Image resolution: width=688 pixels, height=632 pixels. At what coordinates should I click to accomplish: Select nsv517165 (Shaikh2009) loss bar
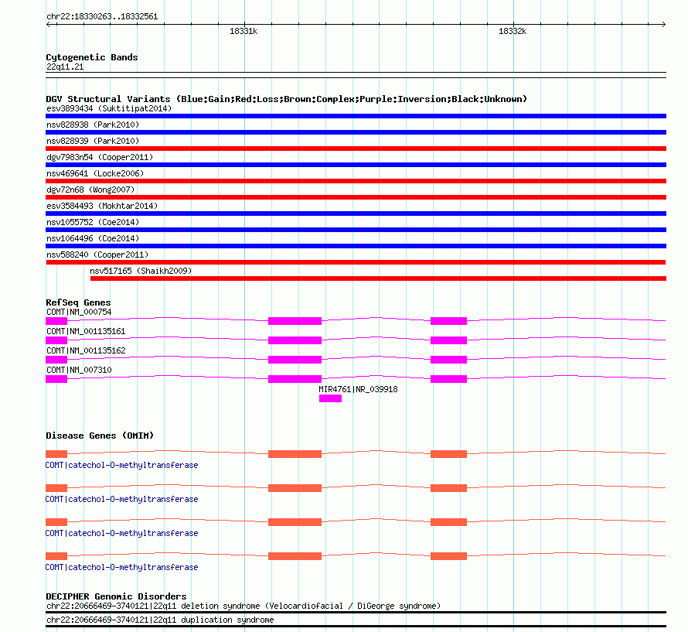coord(378,278)
